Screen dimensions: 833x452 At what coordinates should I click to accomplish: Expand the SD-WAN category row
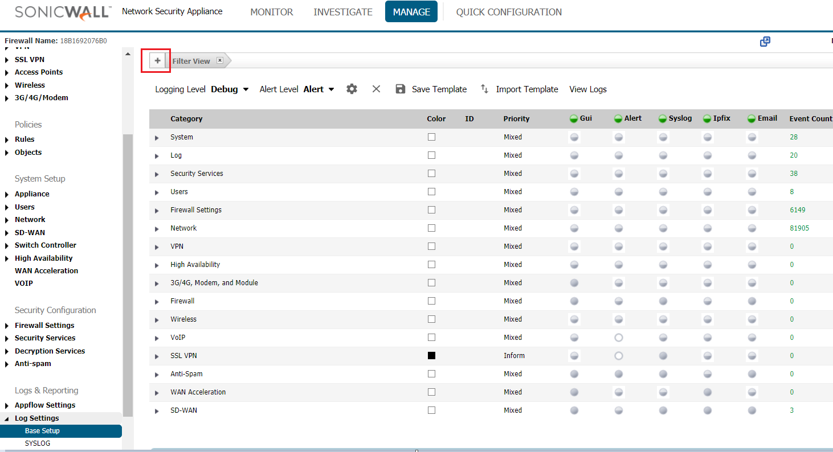pyautogui.click(x=157, y=411)
